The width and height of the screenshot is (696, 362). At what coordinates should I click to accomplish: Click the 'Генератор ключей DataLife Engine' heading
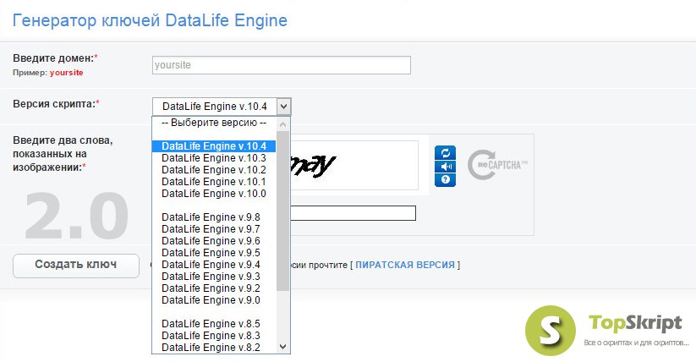(x=150, y=20)
